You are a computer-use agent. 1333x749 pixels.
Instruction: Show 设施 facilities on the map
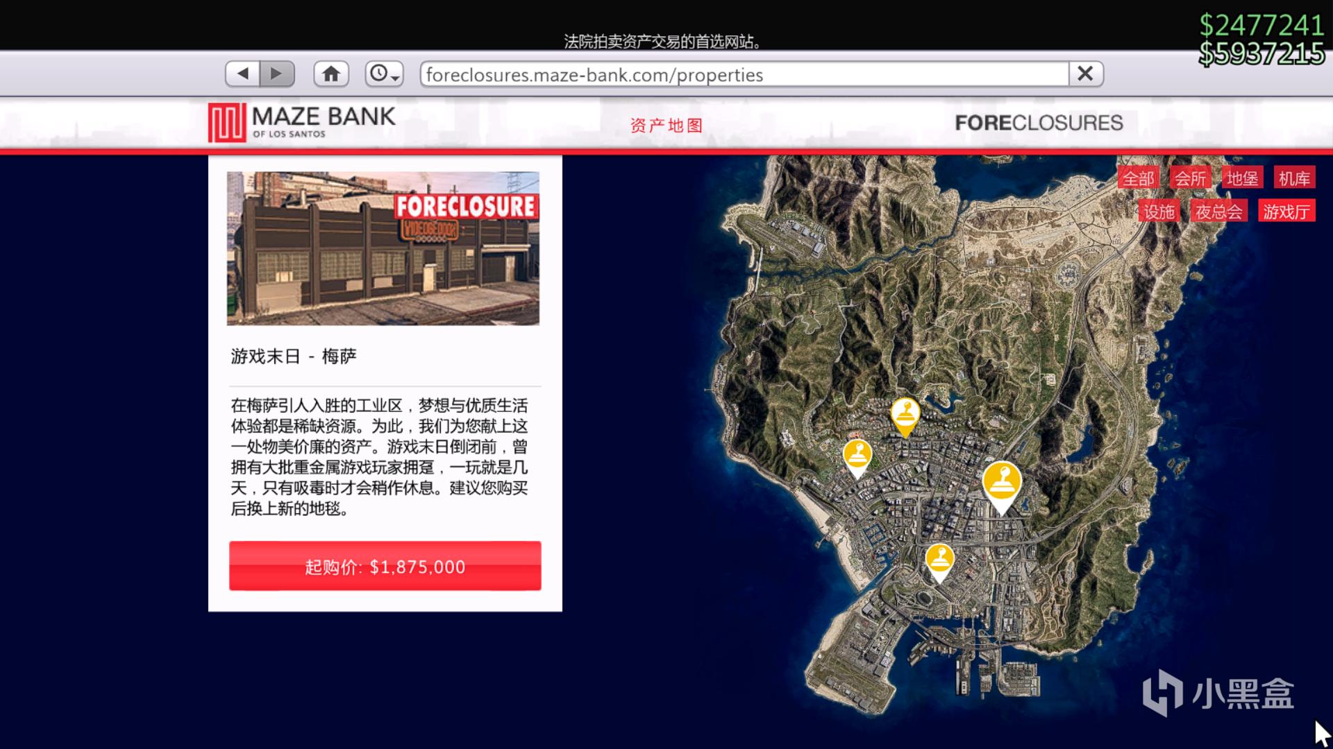pos(1159,212)
